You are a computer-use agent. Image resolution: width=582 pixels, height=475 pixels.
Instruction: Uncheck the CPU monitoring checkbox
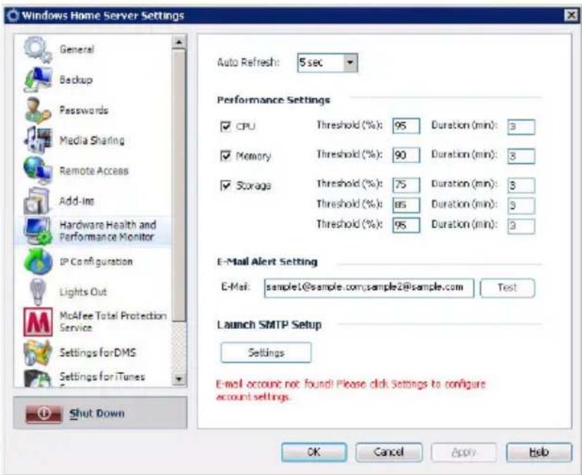pyautogui.click(x=225, y=126)
